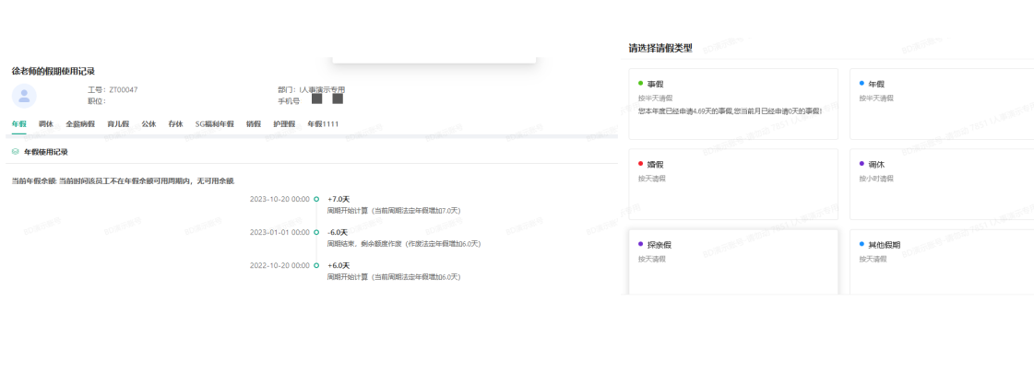
Task: Switch to the 调休 tab
Action: click(x=46, y=123)
